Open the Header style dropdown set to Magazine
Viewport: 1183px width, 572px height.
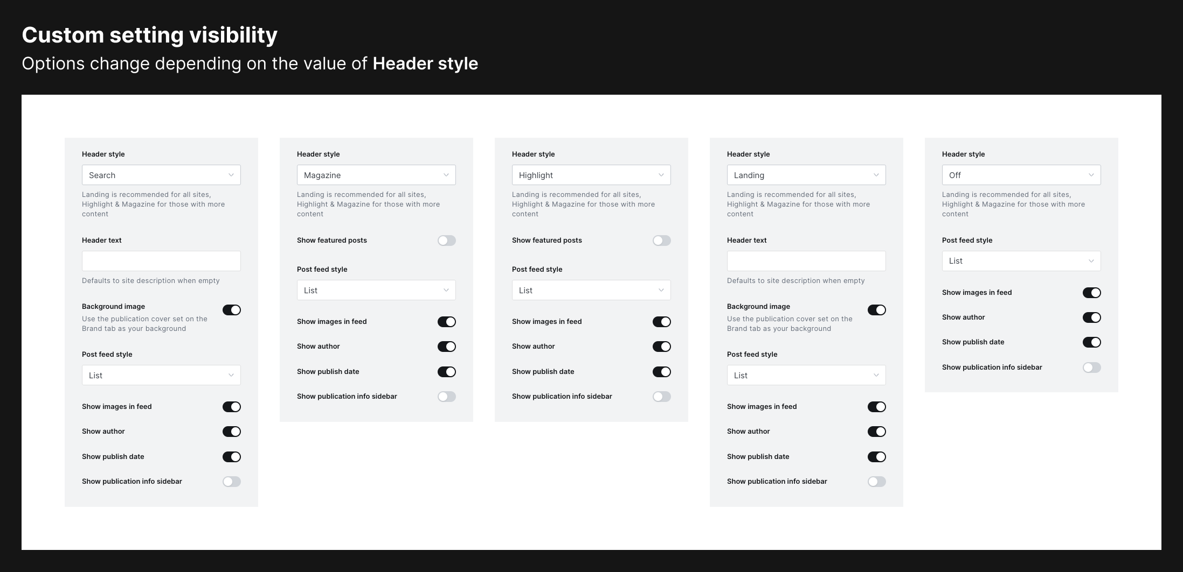coord(376,175)
